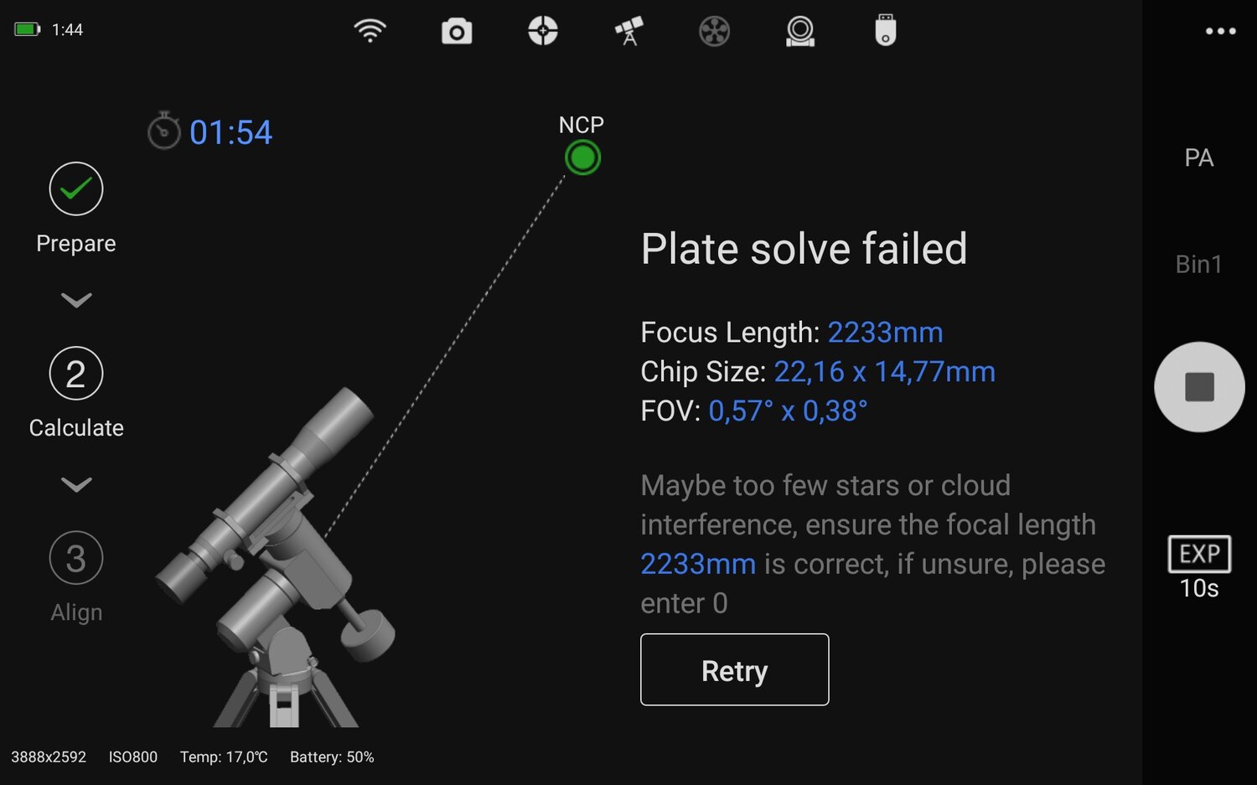This screenshot has width=1257, height=785.
Task: Expand the chevron below Prepare step
Action: point(76,301)
